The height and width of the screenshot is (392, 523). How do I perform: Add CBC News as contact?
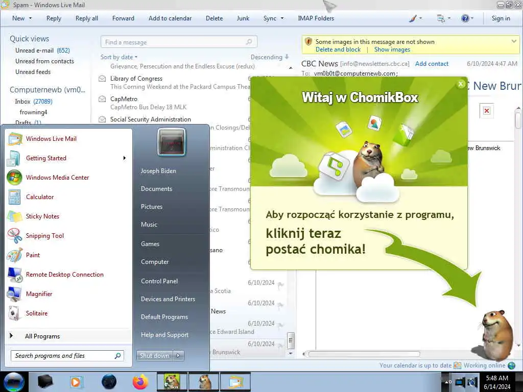click(432, 64)
